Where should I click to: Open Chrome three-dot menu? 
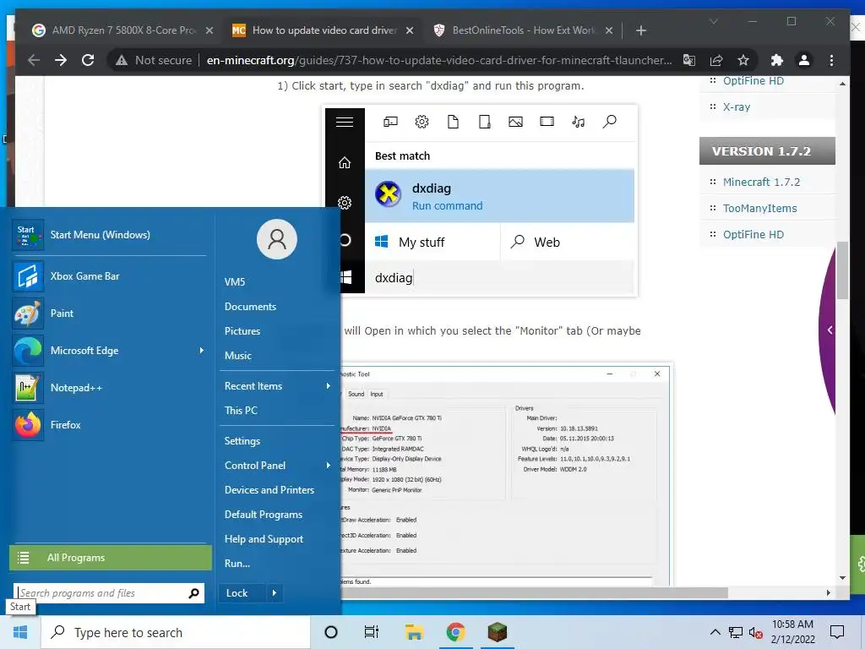click(x=831, y=60)
